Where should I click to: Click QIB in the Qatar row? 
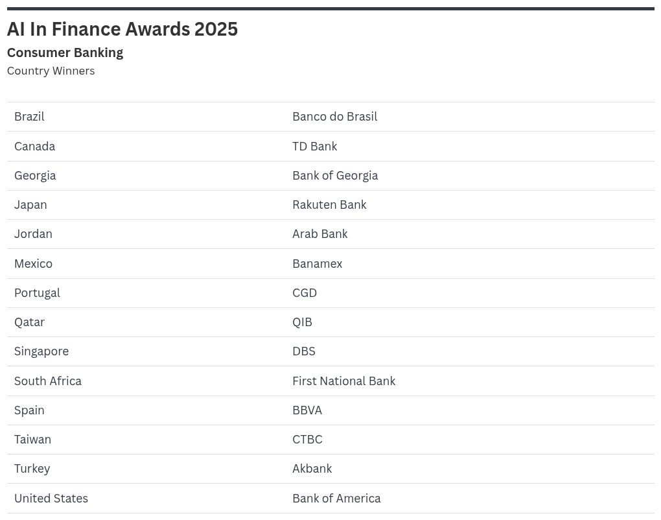[302, 322]
